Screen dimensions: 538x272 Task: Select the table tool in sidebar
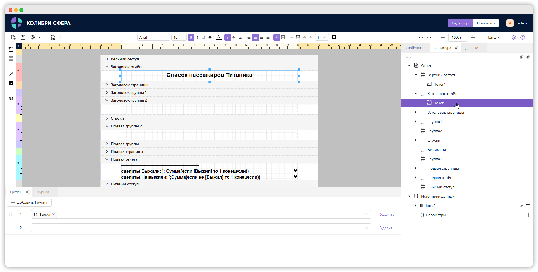pos(11,58)
